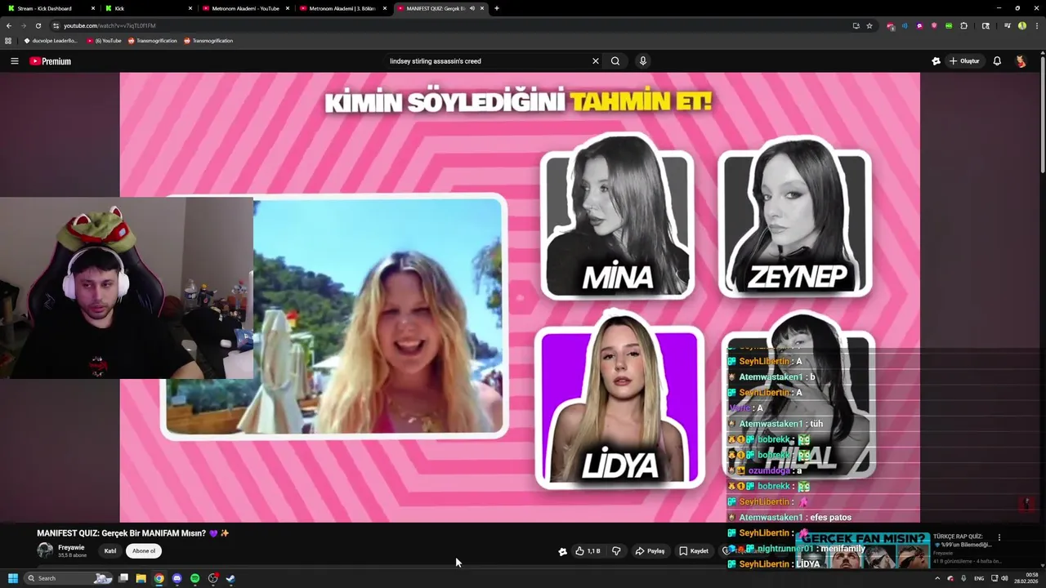Screen dimensions: 1046x588
Task: Open File Explorer from taskbar
Action: pyautogui.click(x=141, y=578)
